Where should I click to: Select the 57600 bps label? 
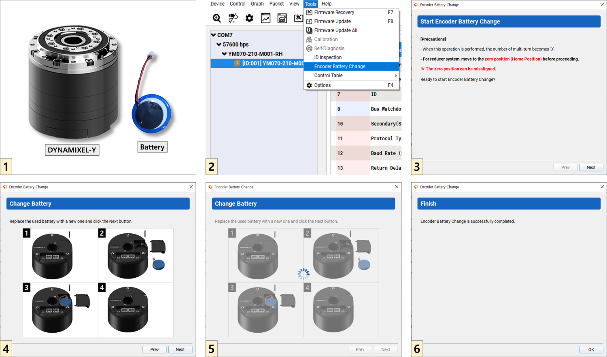click(236, 44)
